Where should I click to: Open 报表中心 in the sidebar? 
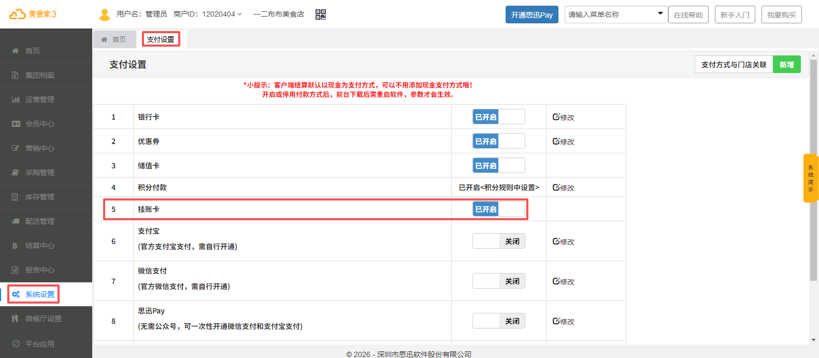[39, 270]
